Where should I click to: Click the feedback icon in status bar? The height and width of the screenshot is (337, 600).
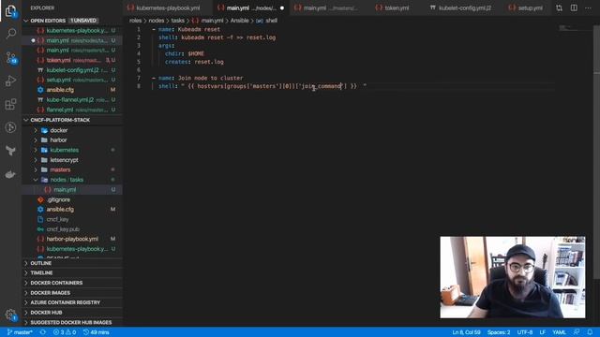[577, 332]
